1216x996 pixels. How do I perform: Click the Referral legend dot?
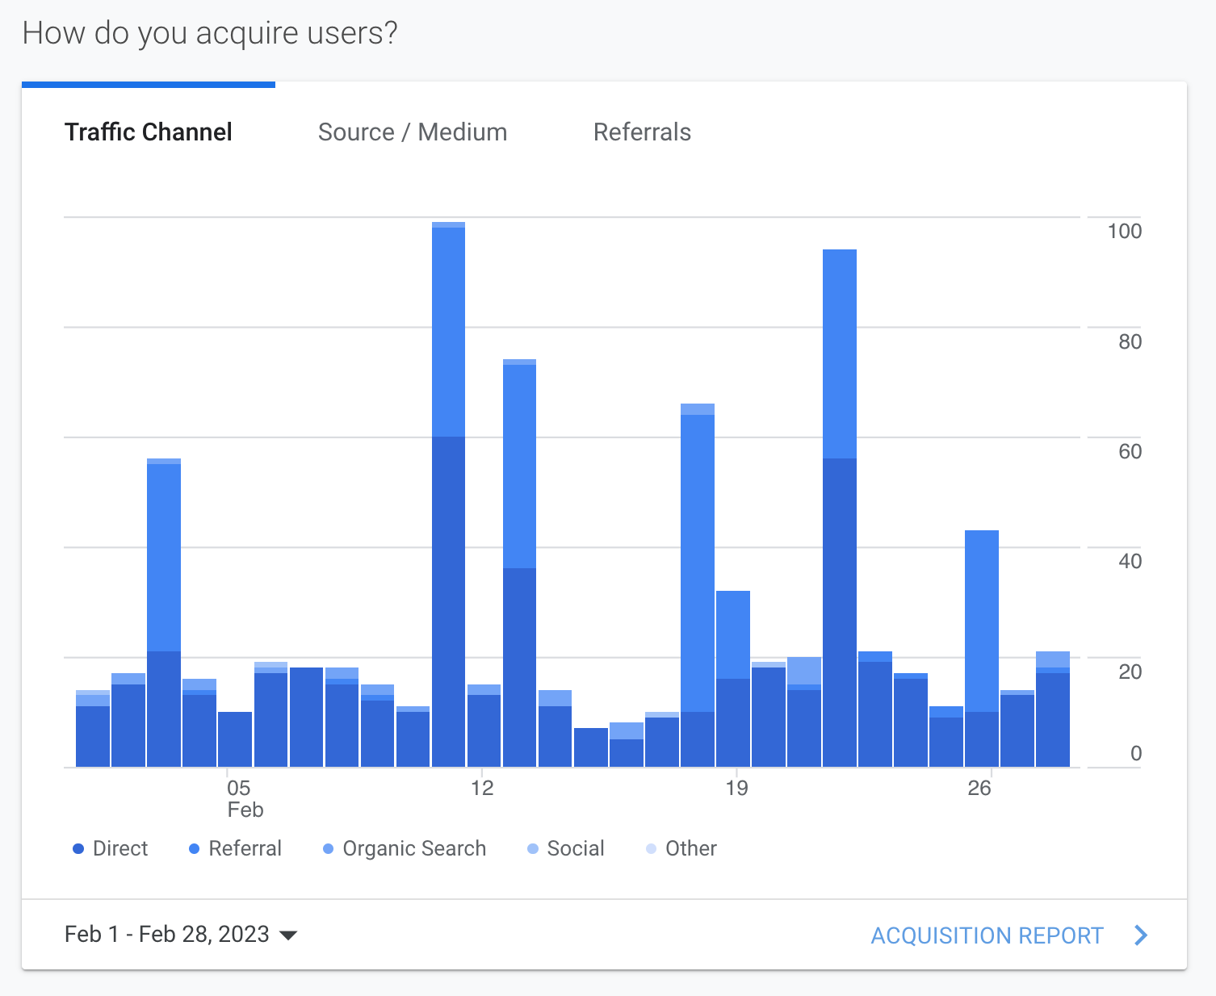(194, 849)
